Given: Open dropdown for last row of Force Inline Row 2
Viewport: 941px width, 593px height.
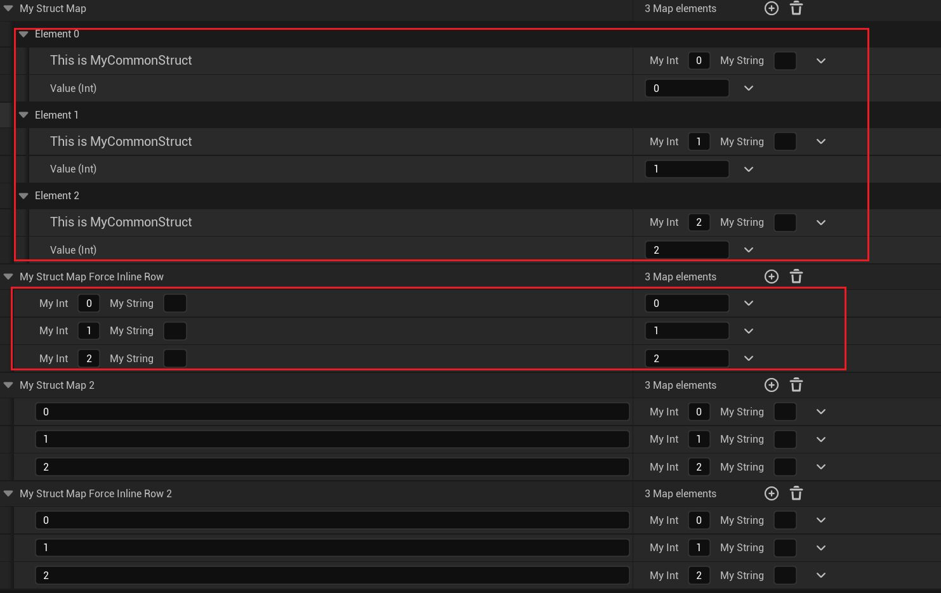Looking at the screenshot, I should pyautogui.click(x=821, y=575).
